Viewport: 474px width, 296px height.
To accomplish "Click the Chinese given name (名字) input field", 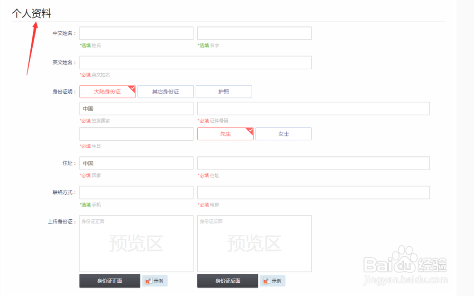I will click(254, 33).
